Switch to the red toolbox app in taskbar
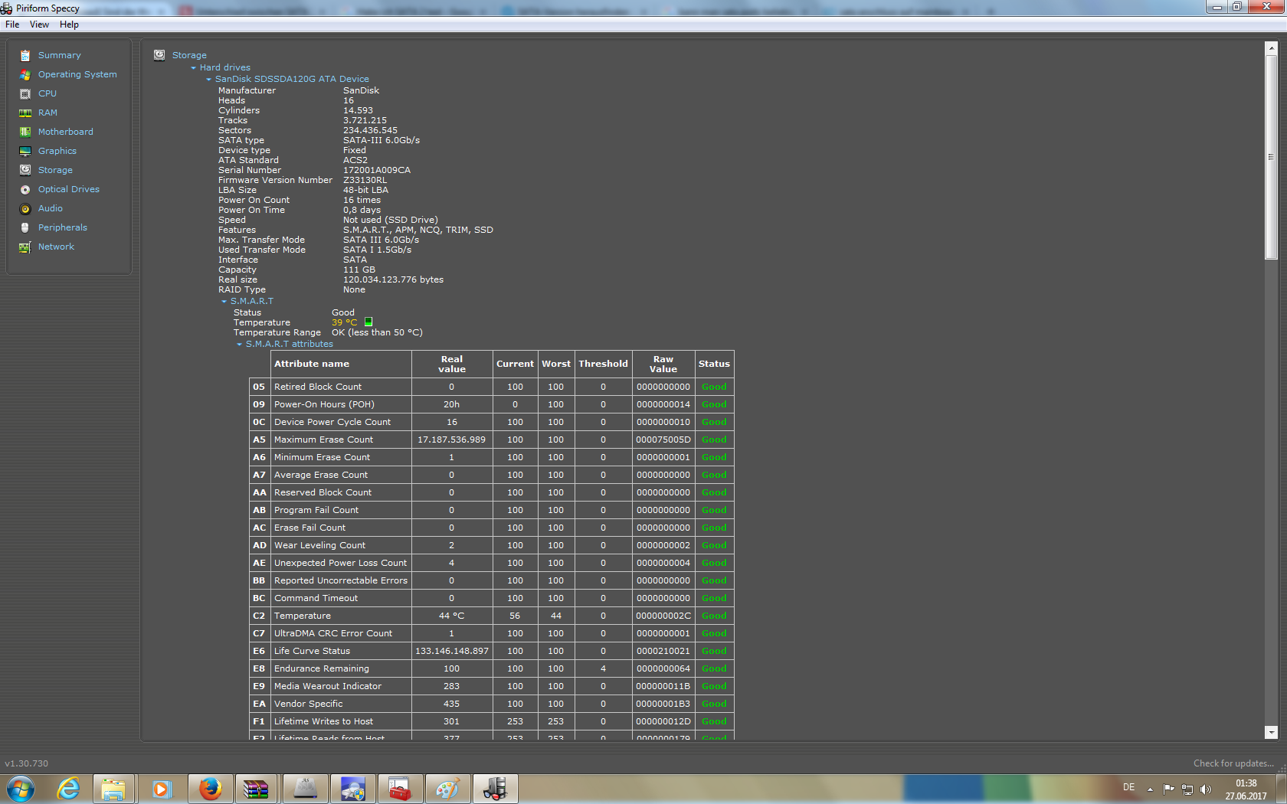The image size is (1287, 804). point(399,789)
